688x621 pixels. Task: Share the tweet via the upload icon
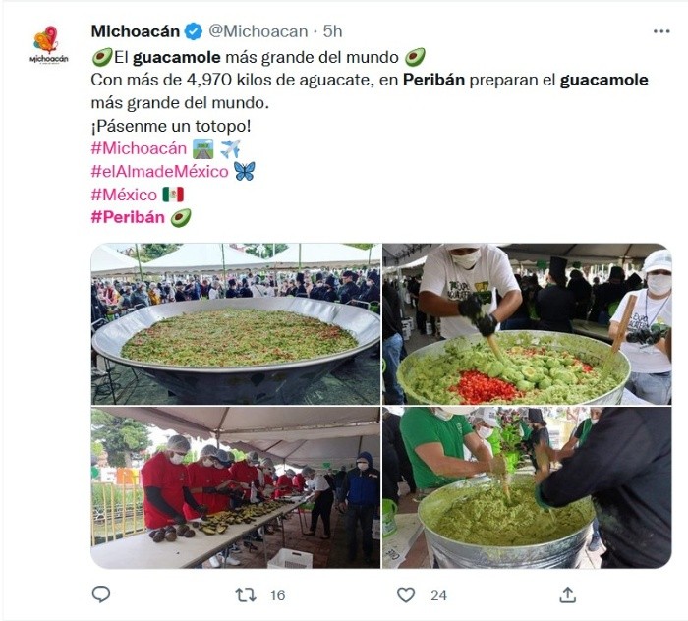568,594
